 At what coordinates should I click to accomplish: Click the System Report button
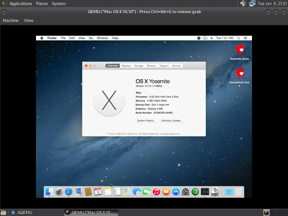pos(147,120)
